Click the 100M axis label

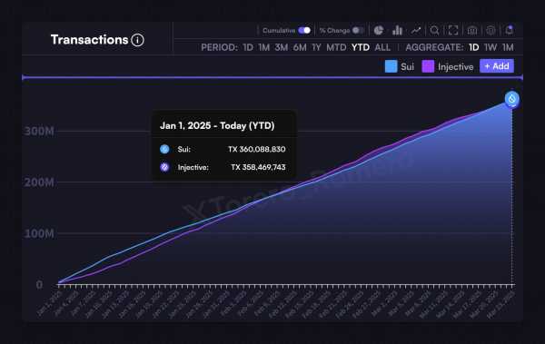pos(39,233)
